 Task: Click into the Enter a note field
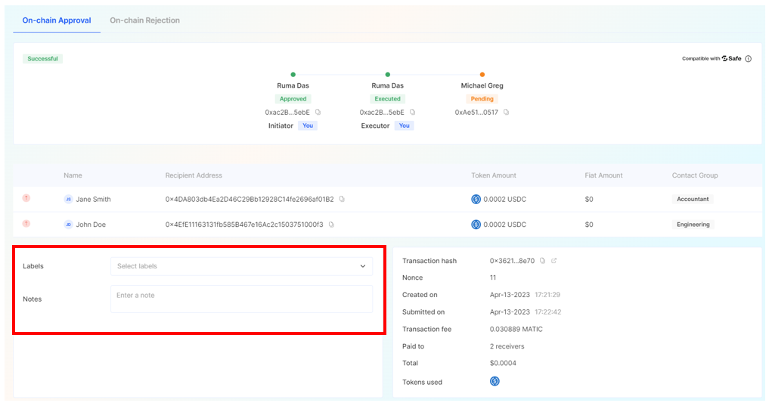(241, 299)
